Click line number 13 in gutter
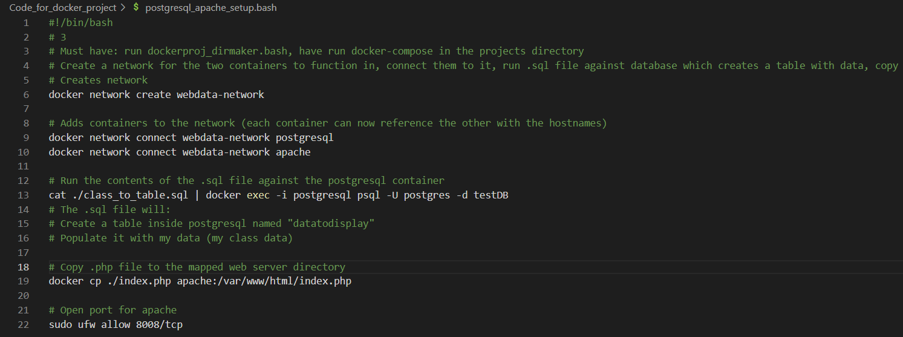This screenshot has width=903, height=337. 24,195
